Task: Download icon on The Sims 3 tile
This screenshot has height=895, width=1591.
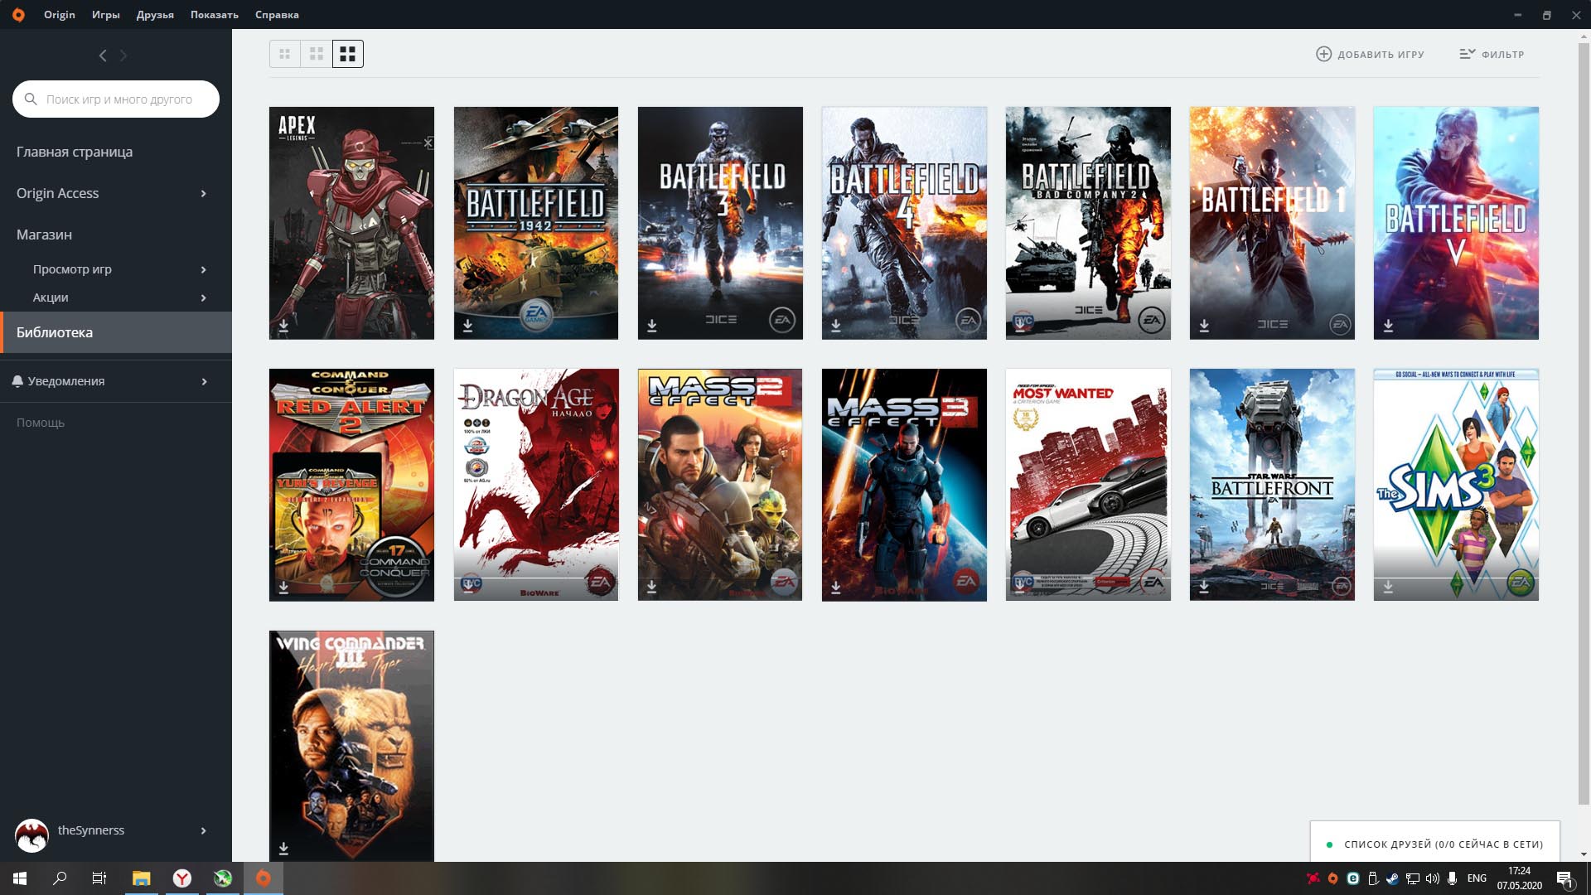Action: (x=1388, y=587)
